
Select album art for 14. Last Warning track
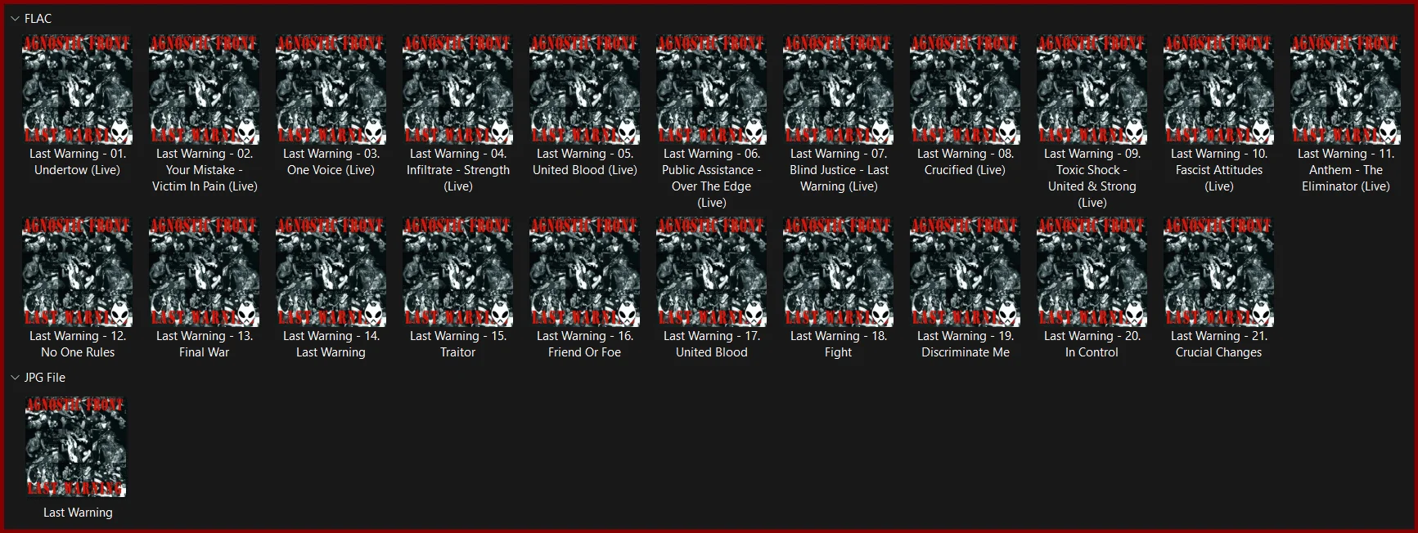pyautogui.click(x=331, y=271)
